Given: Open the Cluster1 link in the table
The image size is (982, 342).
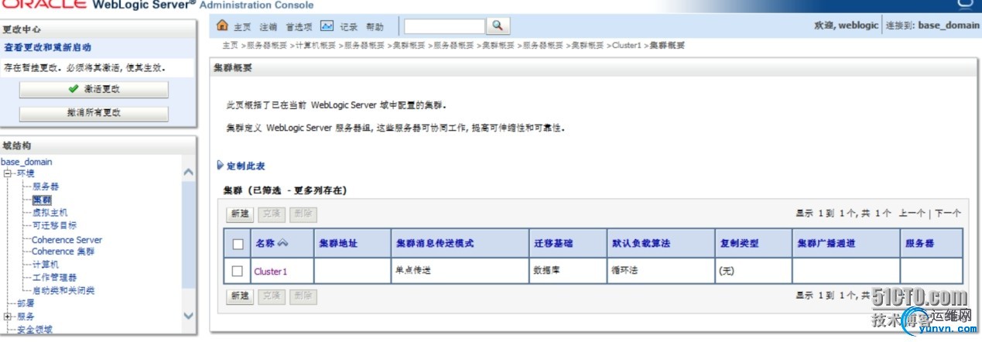Looking at the screenshot, I should (270, 272).
